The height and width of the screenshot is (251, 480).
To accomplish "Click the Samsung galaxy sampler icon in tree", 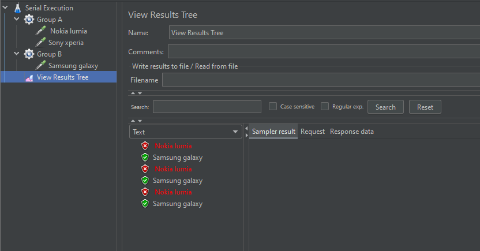I will point(40,66).
